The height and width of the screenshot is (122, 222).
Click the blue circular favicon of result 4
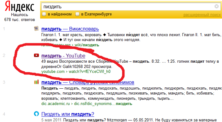(x=36, y=114)
